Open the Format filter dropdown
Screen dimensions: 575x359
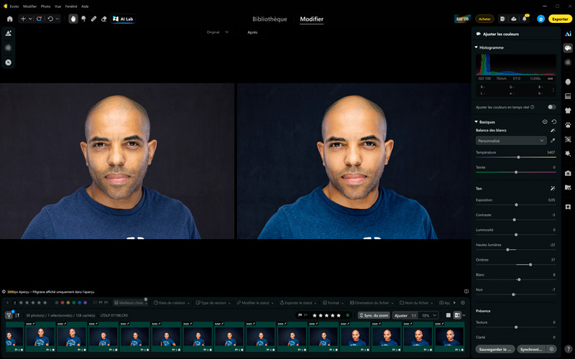(x=333, y=302)
